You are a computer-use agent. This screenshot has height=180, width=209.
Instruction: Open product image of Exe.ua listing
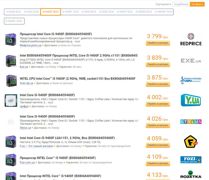(x=11, y=61)
